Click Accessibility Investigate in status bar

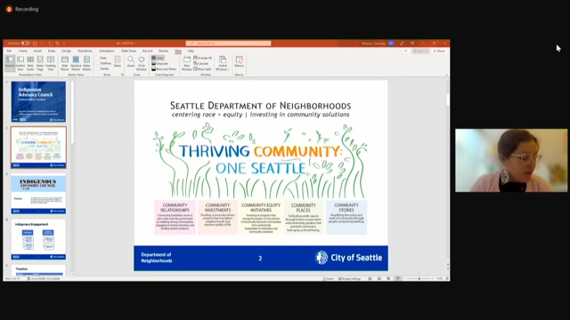[x=44, y=278]
